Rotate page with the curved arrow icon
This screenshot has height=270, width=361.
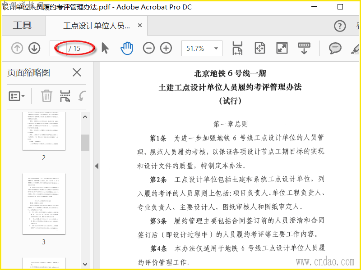pos(82,96)
